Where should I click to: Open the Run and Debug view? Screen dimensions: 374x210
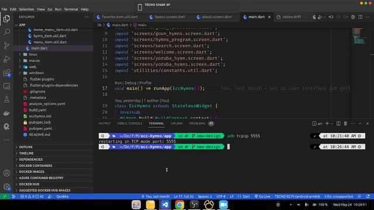[x=6, y=59]
